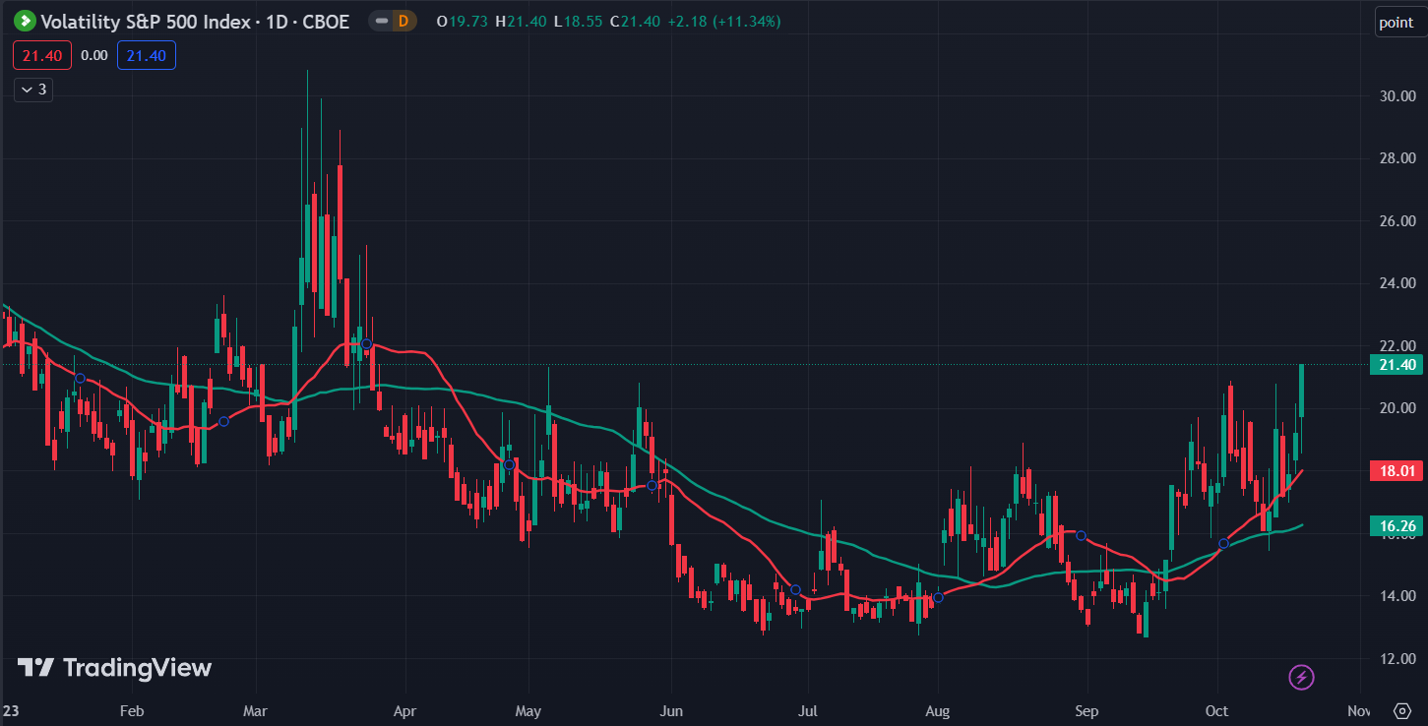Screen dimensions: 1428x726
Task: Click the orange D delayed-data badge
Action: (x=403, y=21)
